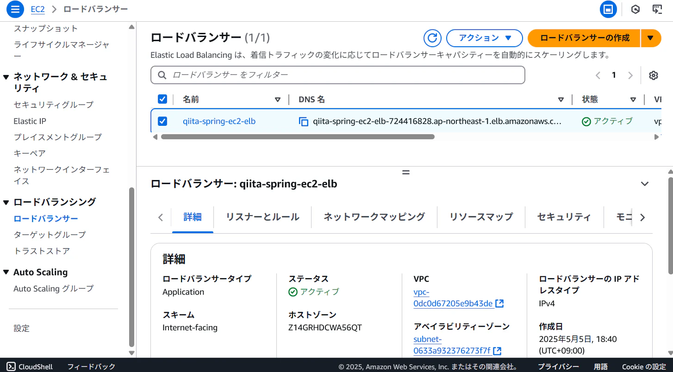673x372 pixels.
Task: Open Cookie の設定 in footer
Action: [644, 366]
